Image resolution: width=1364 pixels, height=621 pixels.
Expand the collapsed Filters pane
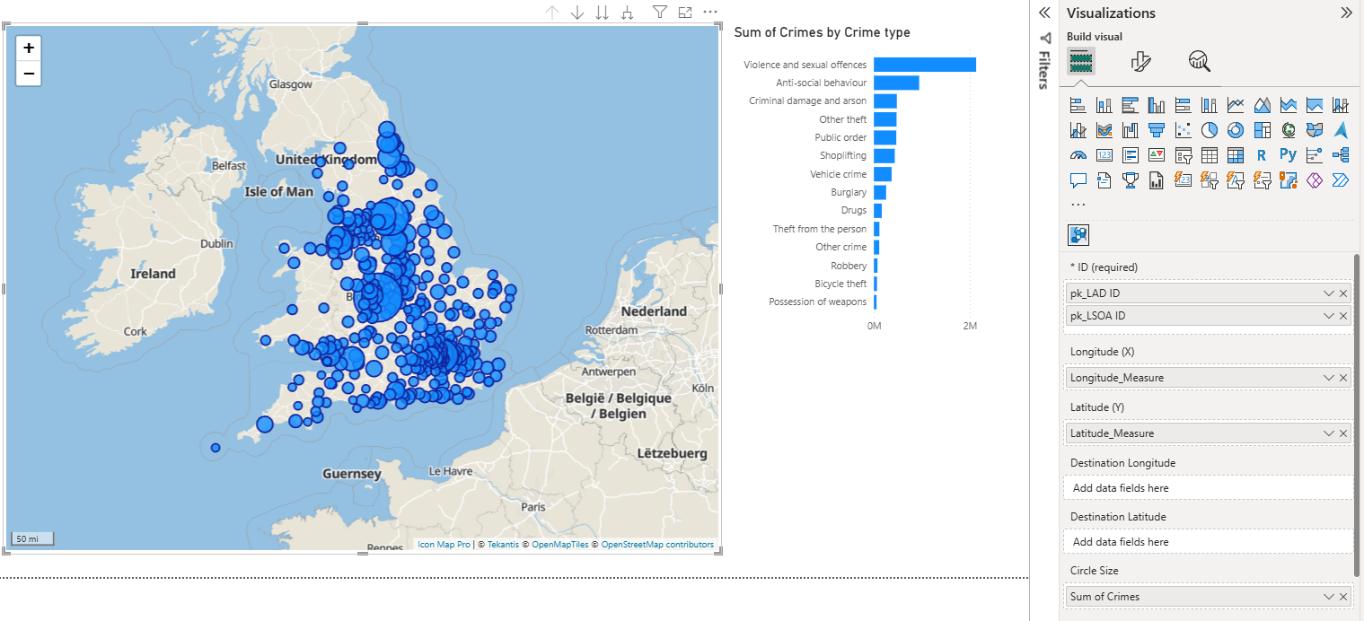click(1044, 13)
